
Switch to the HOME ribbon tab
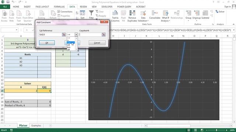coord(16,7)
